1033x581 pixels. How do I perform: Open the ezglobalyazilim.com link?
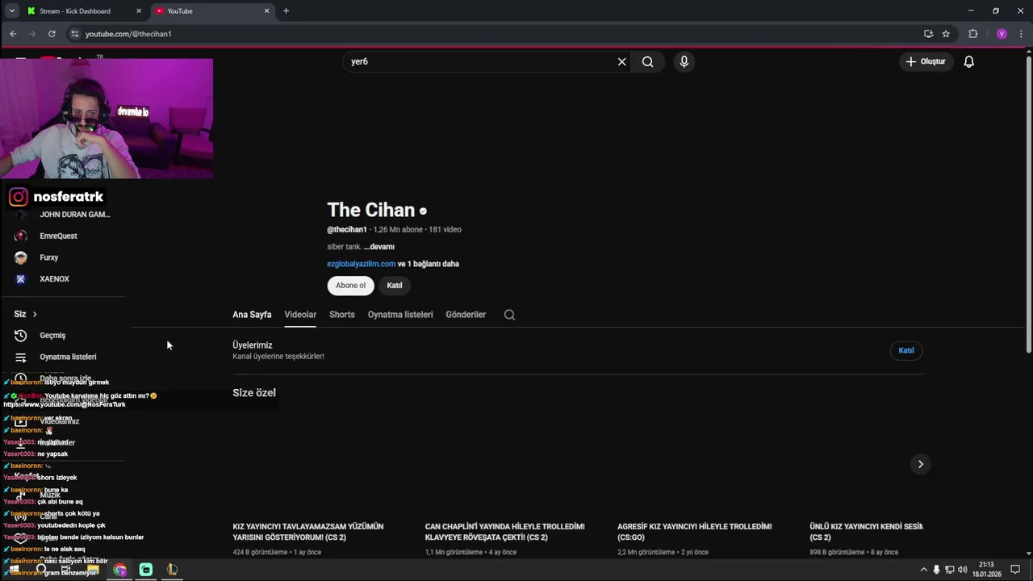(361, 264)
